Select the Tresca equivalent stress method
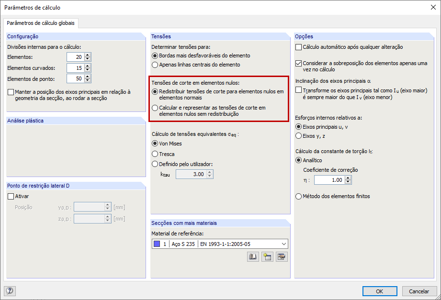This screenshot has height=300, width=441. pos(154,153)
